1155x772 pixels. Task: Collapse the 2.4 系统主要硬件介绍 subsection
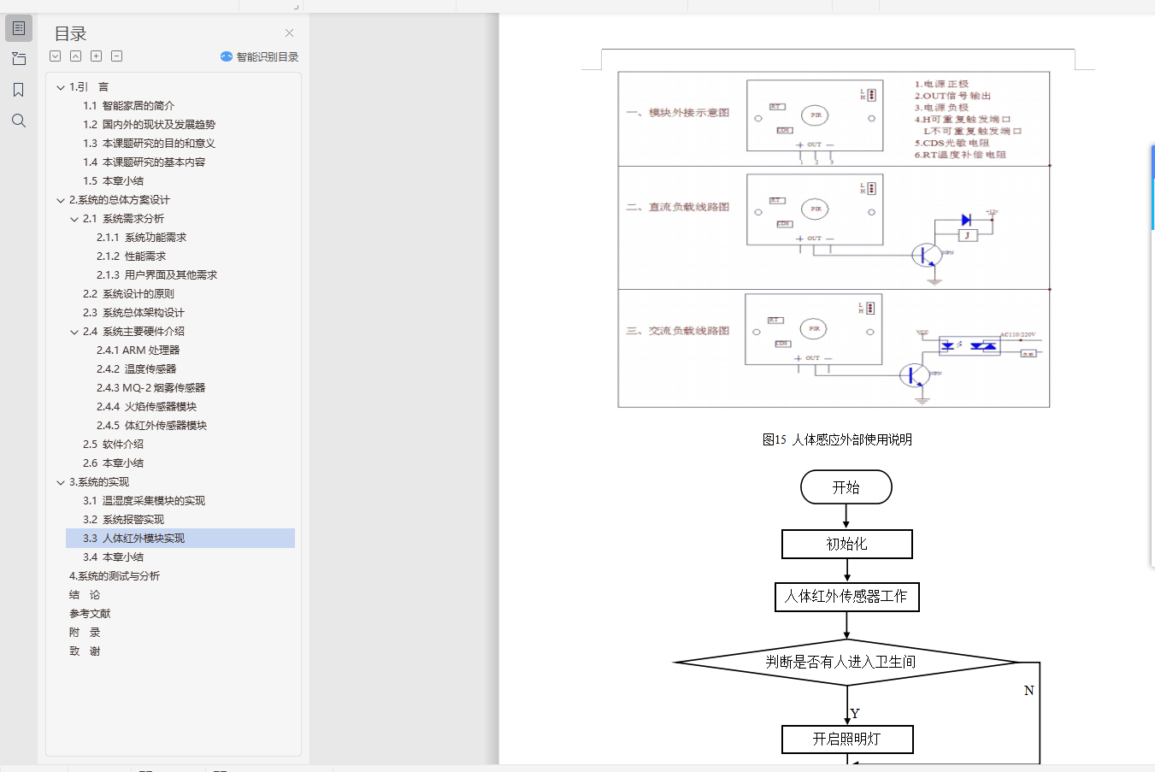[x=74, y=332]
